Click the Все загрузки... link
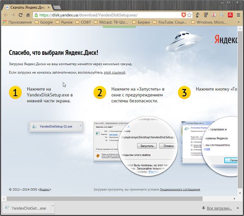The height and width of the screenshot is (216, 244). click(219, 208)
